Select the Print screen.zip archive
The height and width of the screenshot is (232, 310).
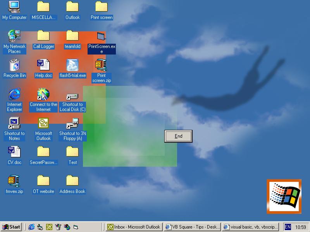pos(101,65)
